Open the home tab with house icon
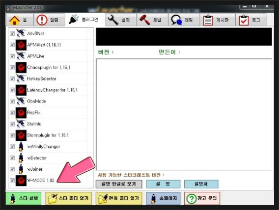279x210 pixels. point(20,20)
